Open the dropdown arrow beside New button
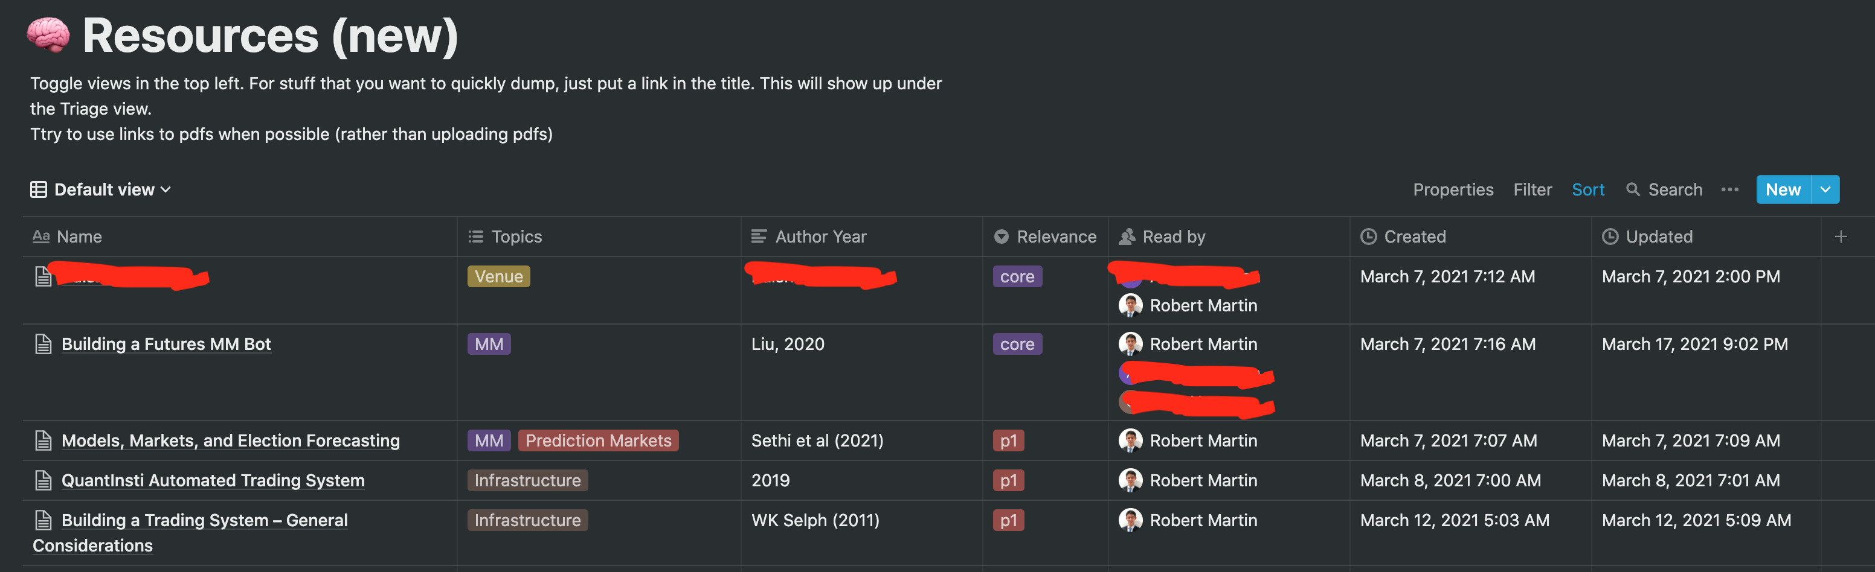 point(1825,189)
